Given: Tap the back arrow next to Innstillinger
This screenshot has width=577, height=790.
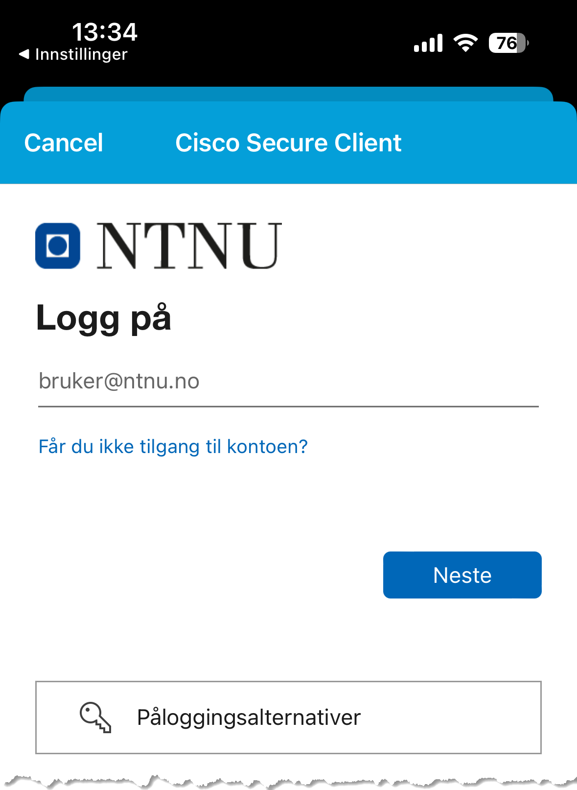Looking at the screenshot, I should coord(24,54).
